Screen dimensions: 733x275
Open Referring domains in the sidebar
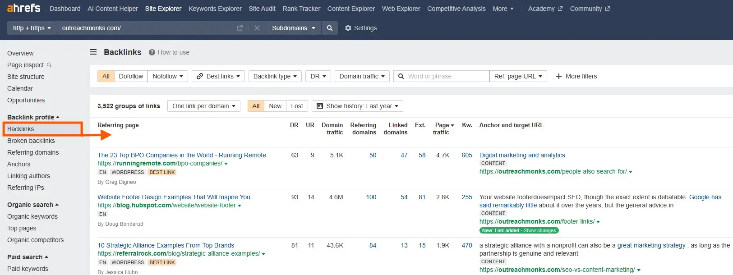pyautogui.click(x=33, y=152)
